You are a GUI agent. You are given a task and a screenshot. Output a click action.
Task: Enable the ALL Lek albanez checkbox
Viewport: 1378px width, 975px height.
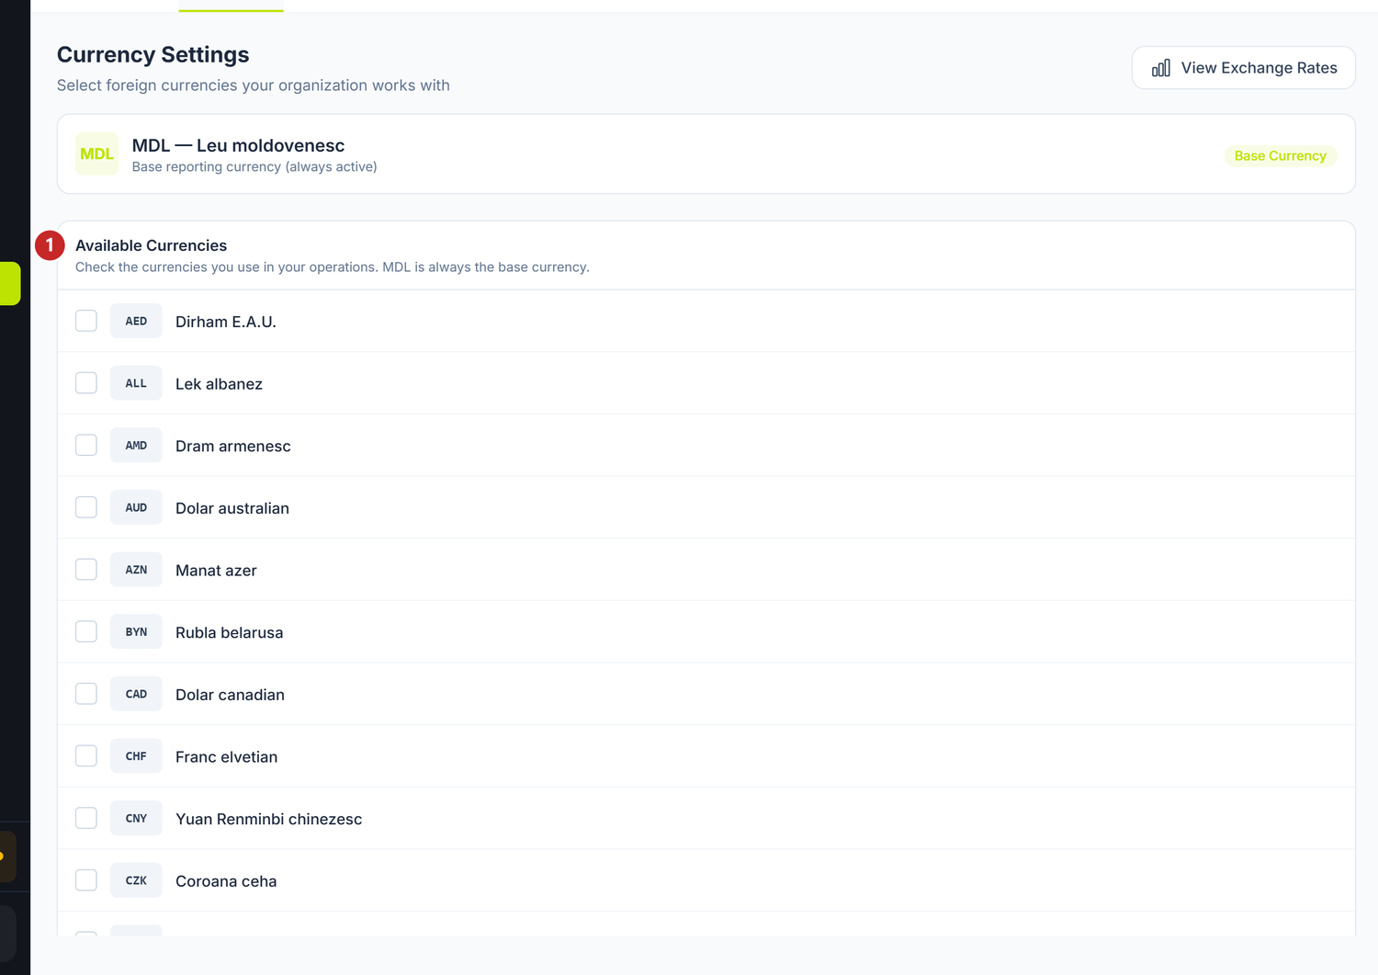pyautogui.click(x=86, y=383)
